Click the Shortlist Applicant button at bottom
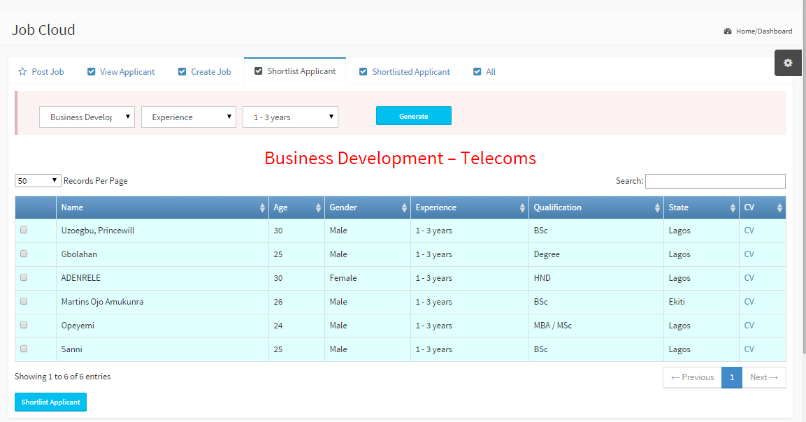The image size is (806, 422). click(50, 402)
